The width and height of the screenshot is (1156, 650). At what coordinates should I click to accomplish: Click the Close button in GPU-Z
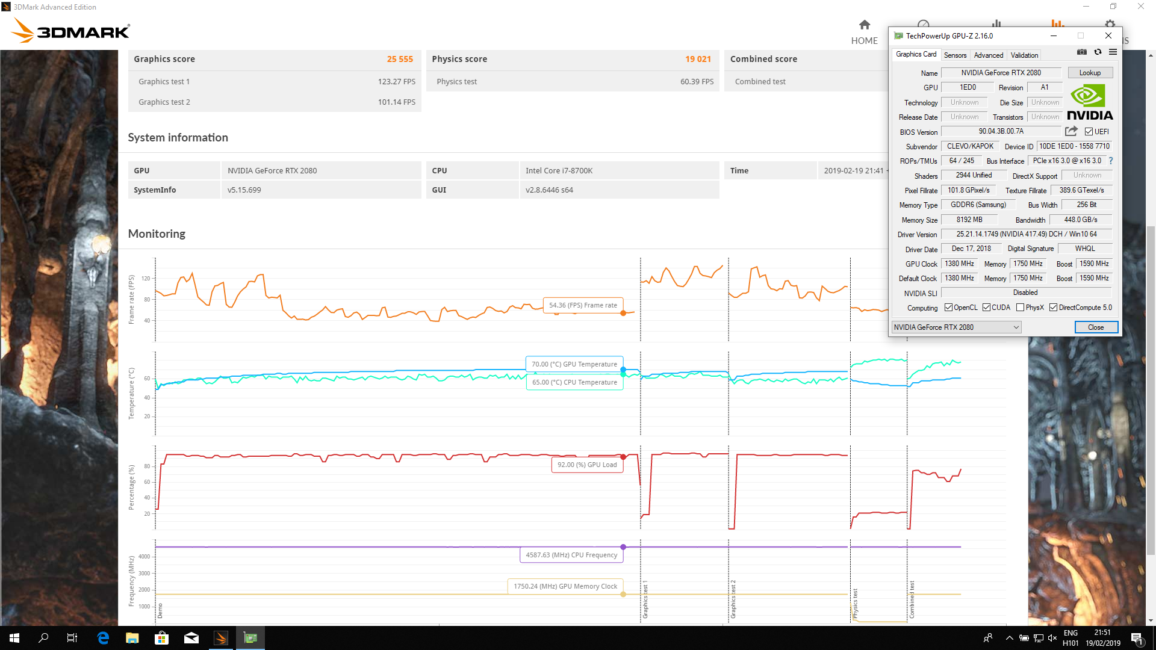[x=1096, y=327]
